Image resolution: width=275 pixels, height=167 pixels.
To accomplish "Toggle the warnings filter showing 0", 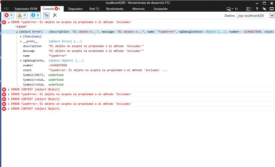I will tap(22, 15).
